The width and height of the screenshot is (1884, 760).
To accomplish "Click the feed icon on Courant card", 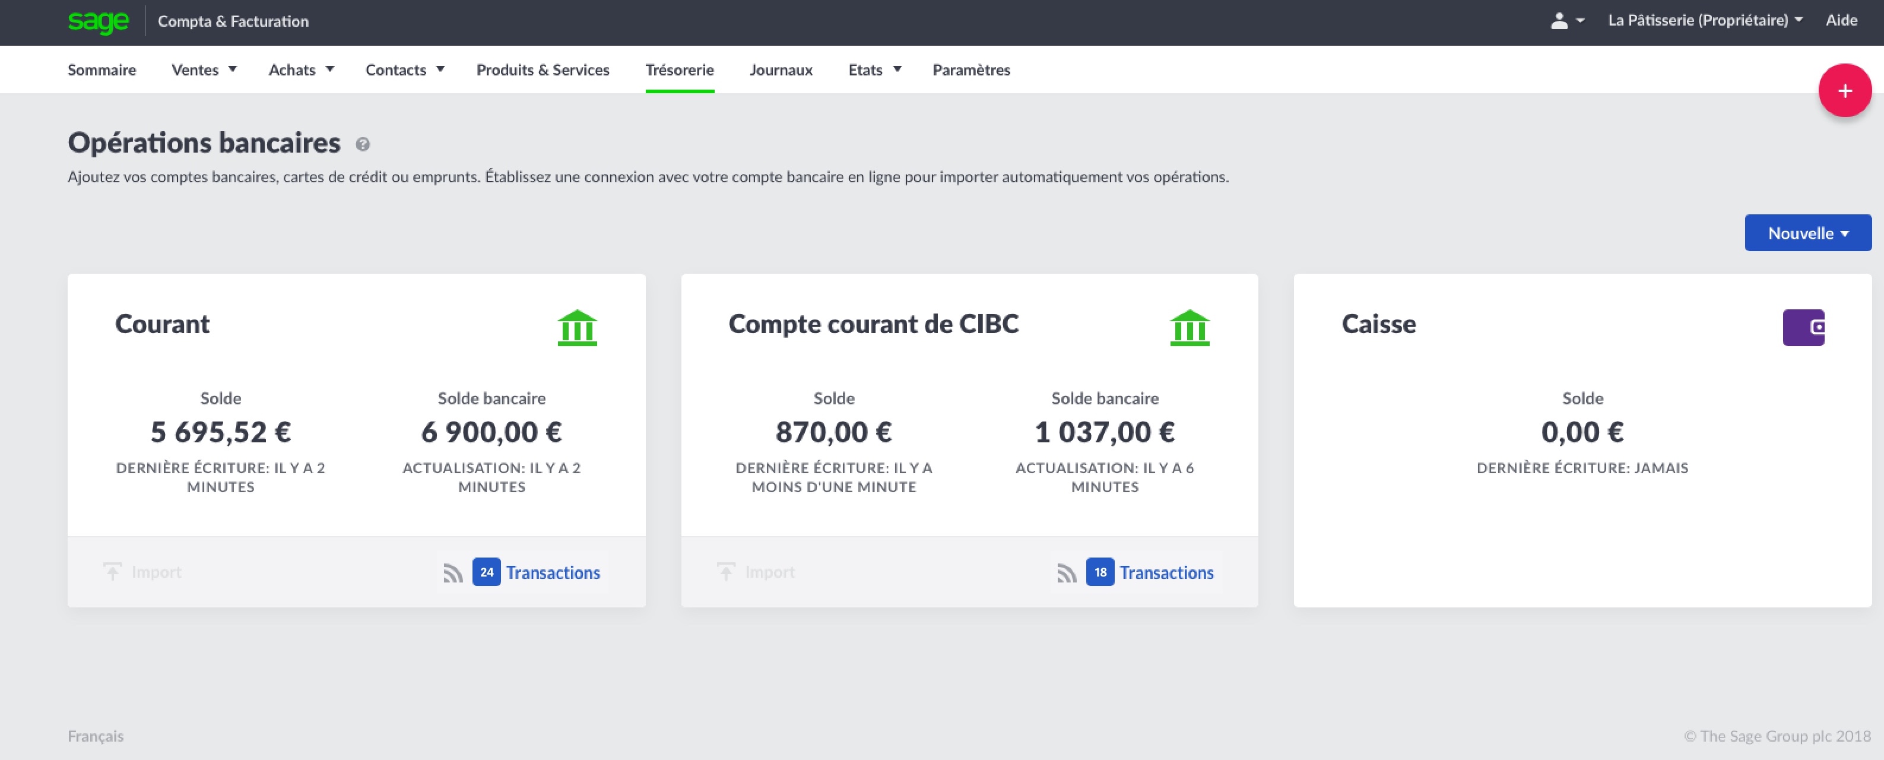I will [453, 573].
